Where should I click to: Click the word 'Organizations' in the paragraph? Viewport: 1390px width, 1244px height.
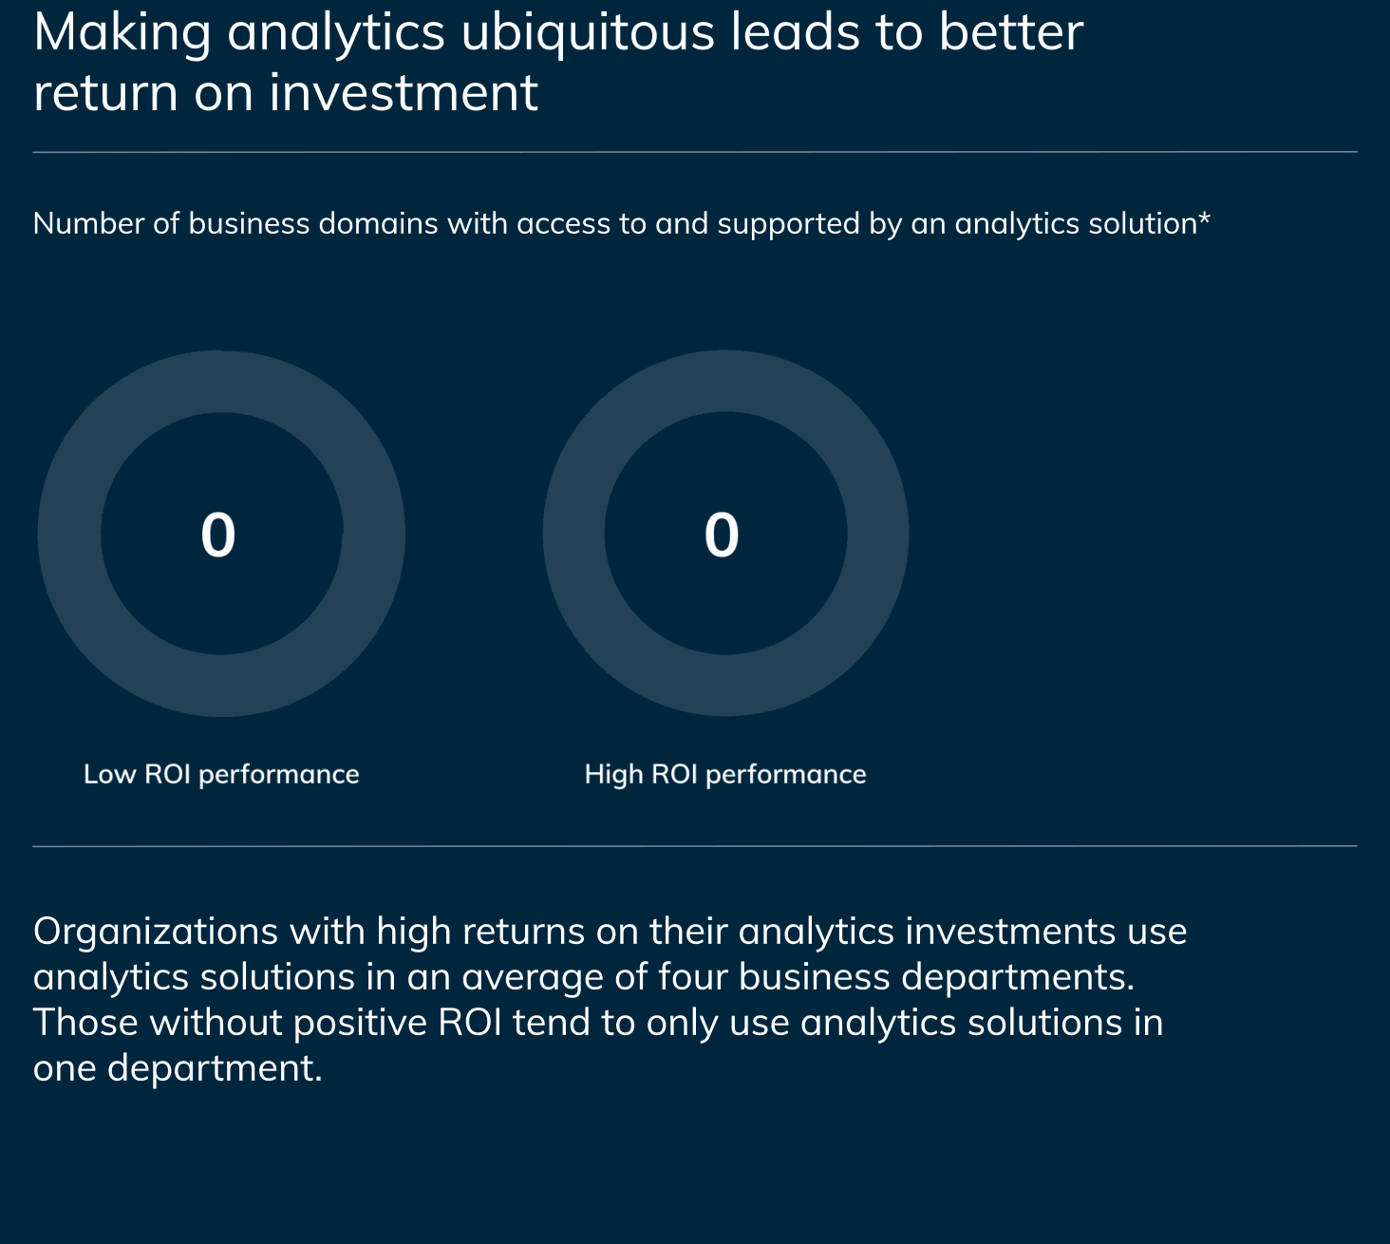157,933
